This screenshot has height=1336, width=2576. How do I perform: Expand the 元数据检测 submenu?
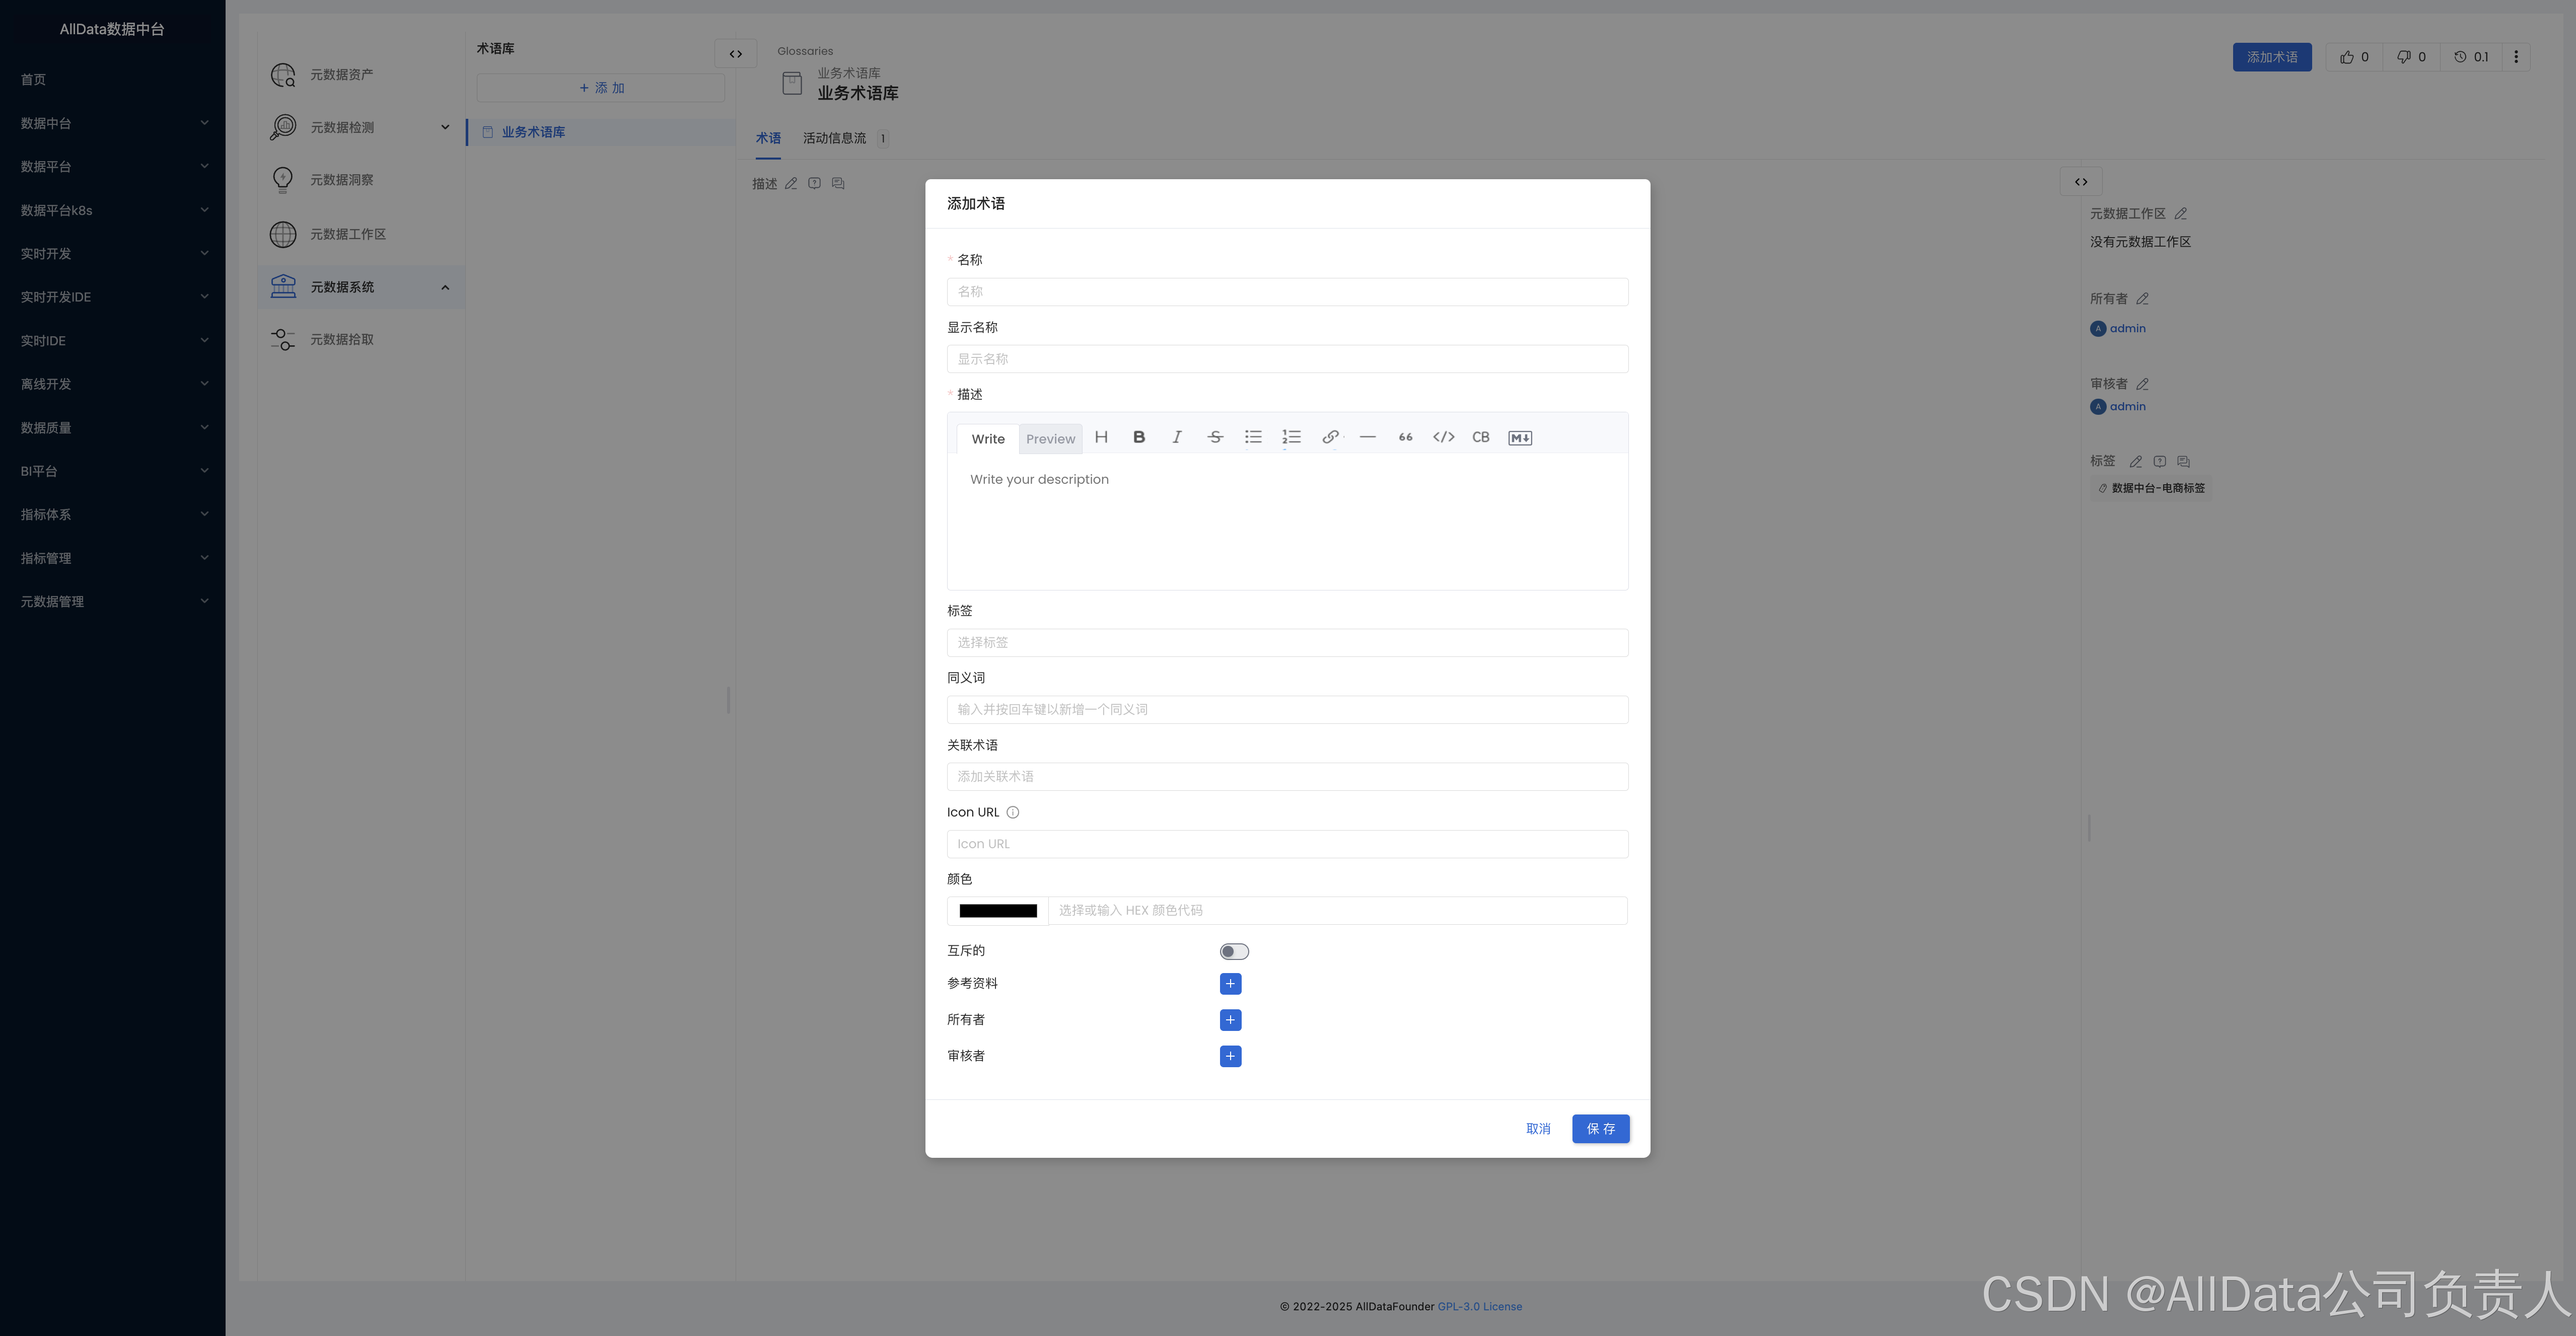(445, 127)
